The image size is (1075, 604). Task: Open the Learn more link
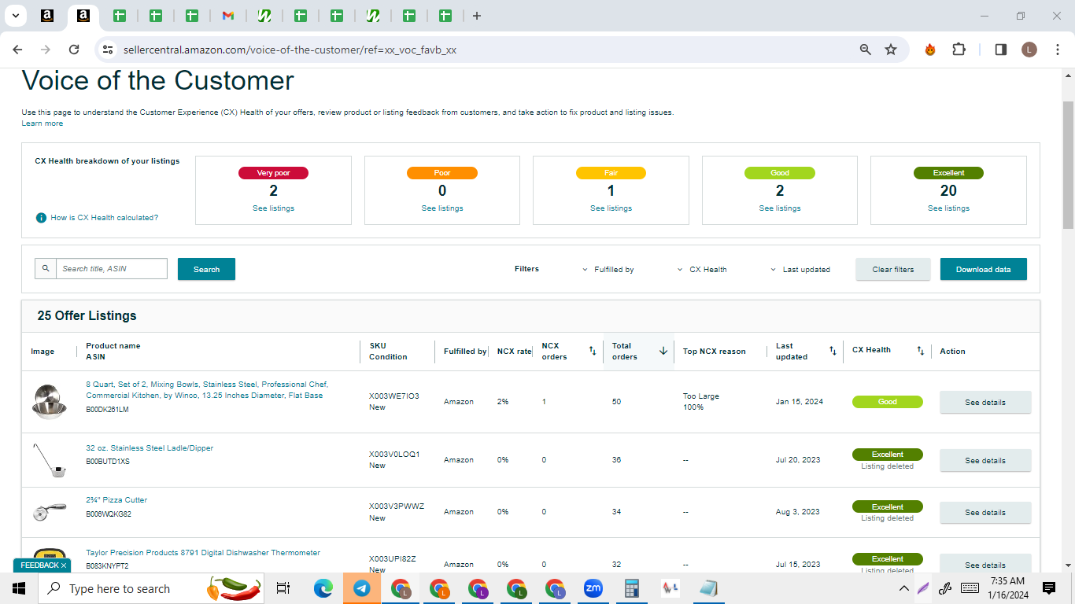pyautogui.click(x=42, y=123)
